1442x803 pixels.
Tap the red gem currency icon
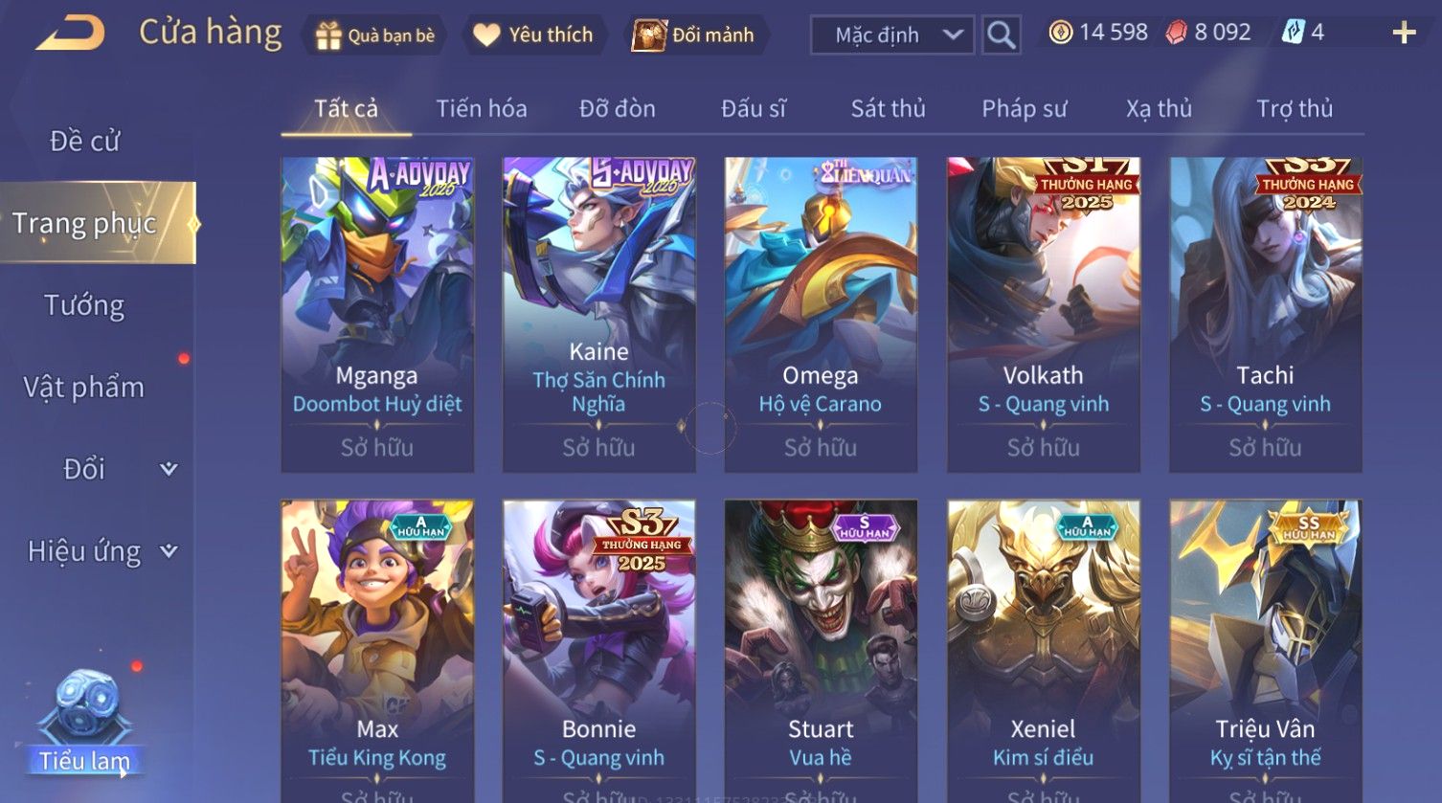point(1176,33)
